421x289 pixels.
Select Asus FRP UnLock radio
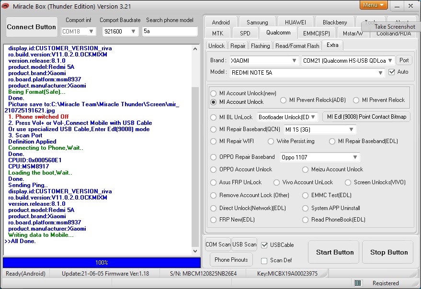pos(213,182)
